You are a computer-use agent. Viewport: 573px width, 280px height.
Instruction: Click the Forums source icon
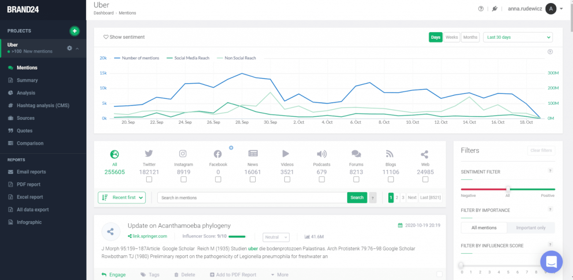[x=356, y=154]
